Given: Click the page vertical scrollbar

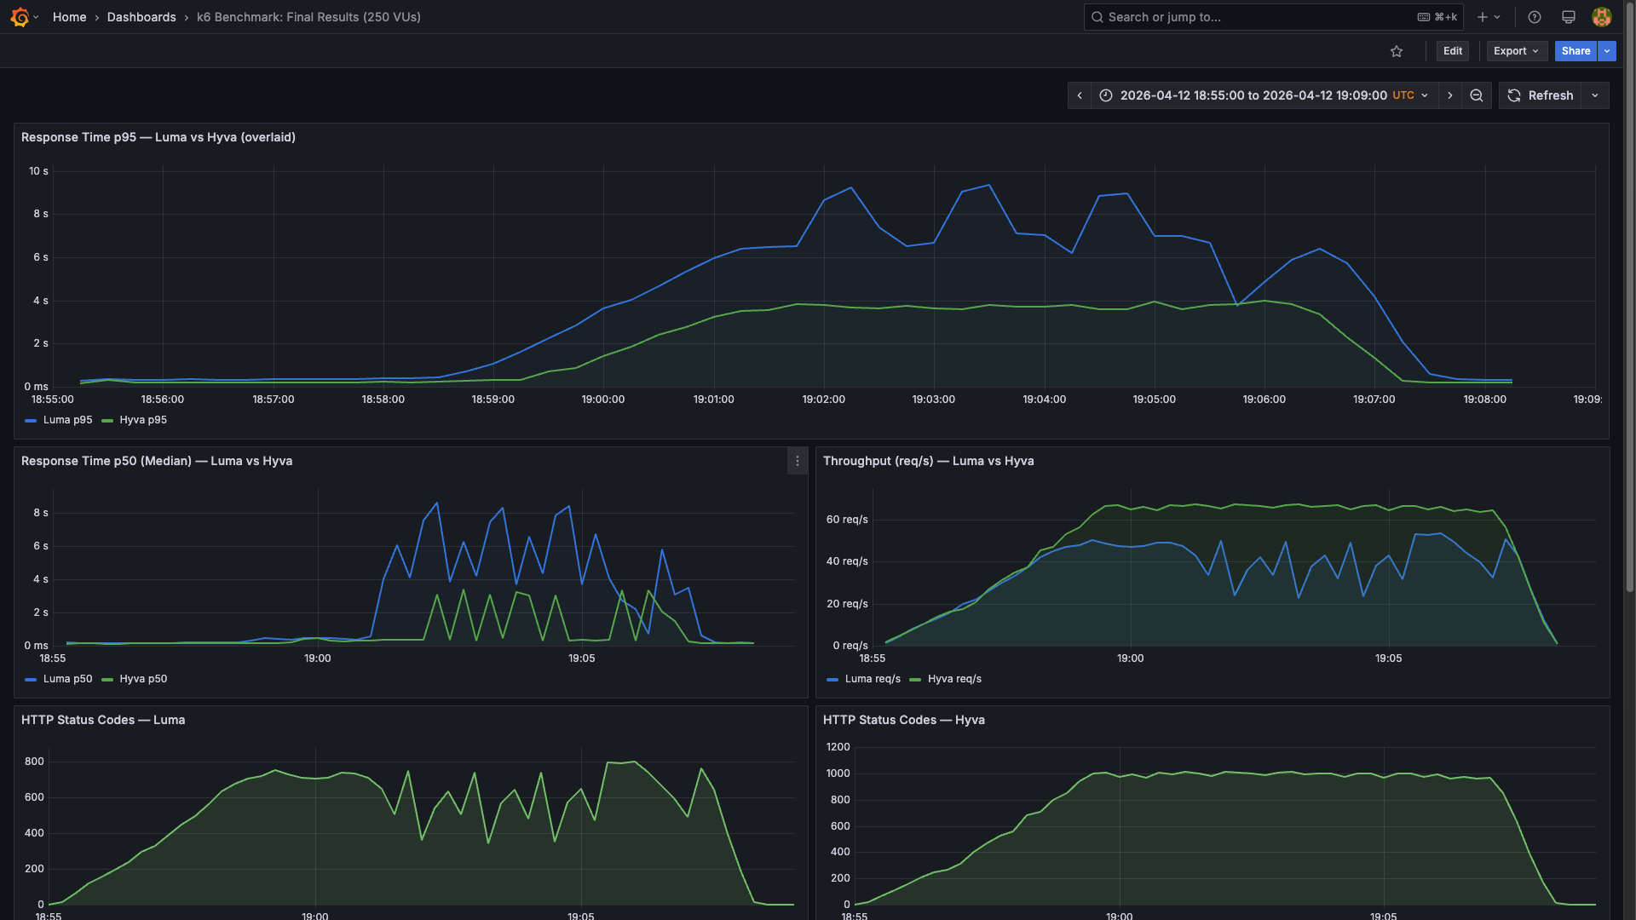Looking at the screenshot, I should pos(1630,298).
